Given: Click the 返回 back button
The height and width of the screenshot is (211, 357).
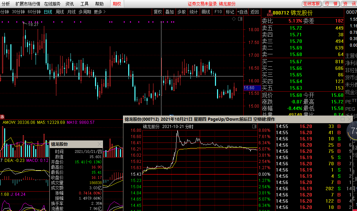Looking at the screenshot, I should tap(255, 12).
